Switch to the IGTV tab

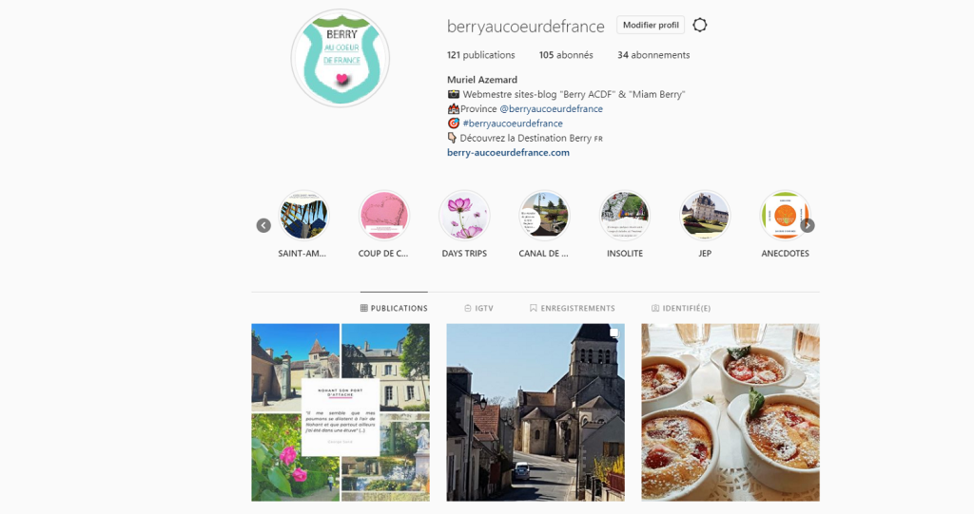[479, 308]
